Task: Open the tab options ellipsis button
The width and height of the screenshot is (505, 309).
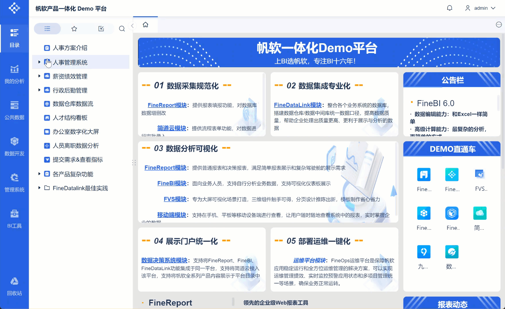Action: [499, 25]
